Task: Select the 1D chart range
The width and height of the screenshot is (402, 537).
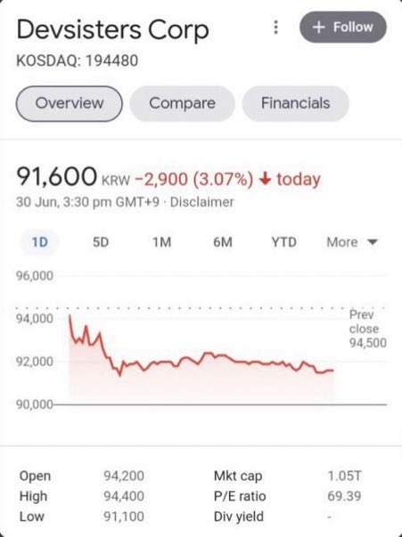Action: (40, 242)
